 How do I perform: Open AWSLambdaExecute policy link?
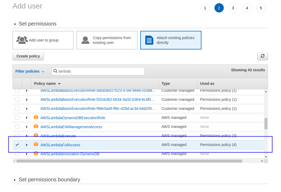coord(58,136)
